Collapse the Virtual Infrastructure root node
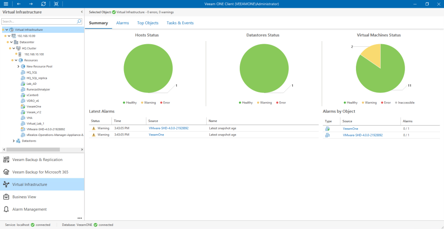444x229 pixels. tap(7, 30)
